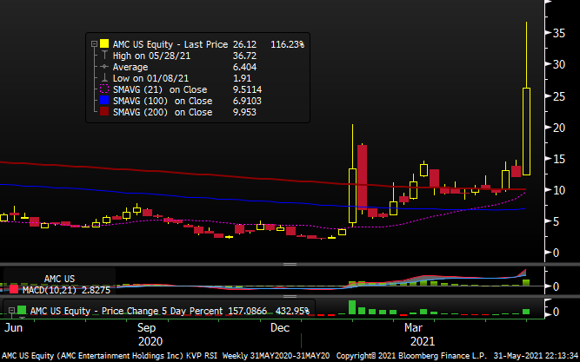Click the 'Dec' label on time axis
This screenshot has width=580, height=362.
point(280,327)
